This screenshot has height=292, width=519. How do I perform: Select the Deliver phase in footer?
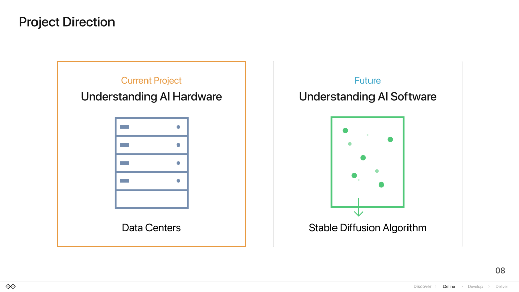(x=501, y=287)
